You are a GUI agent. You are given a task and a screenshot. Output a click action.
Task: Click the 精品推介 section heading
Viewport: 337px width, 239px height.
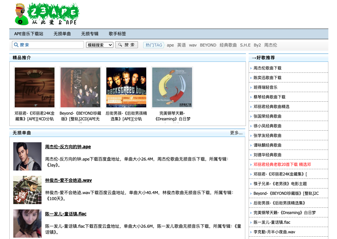click(22, 58)
